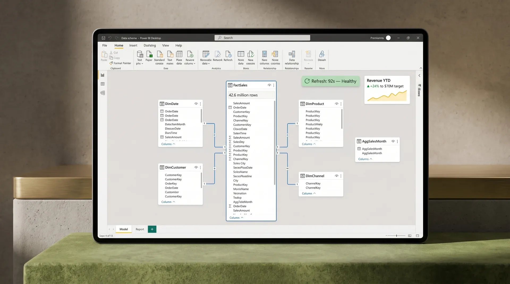510x284 pixels.
Task: Click the Undo arrow in title bar
Action: (110, 38)
